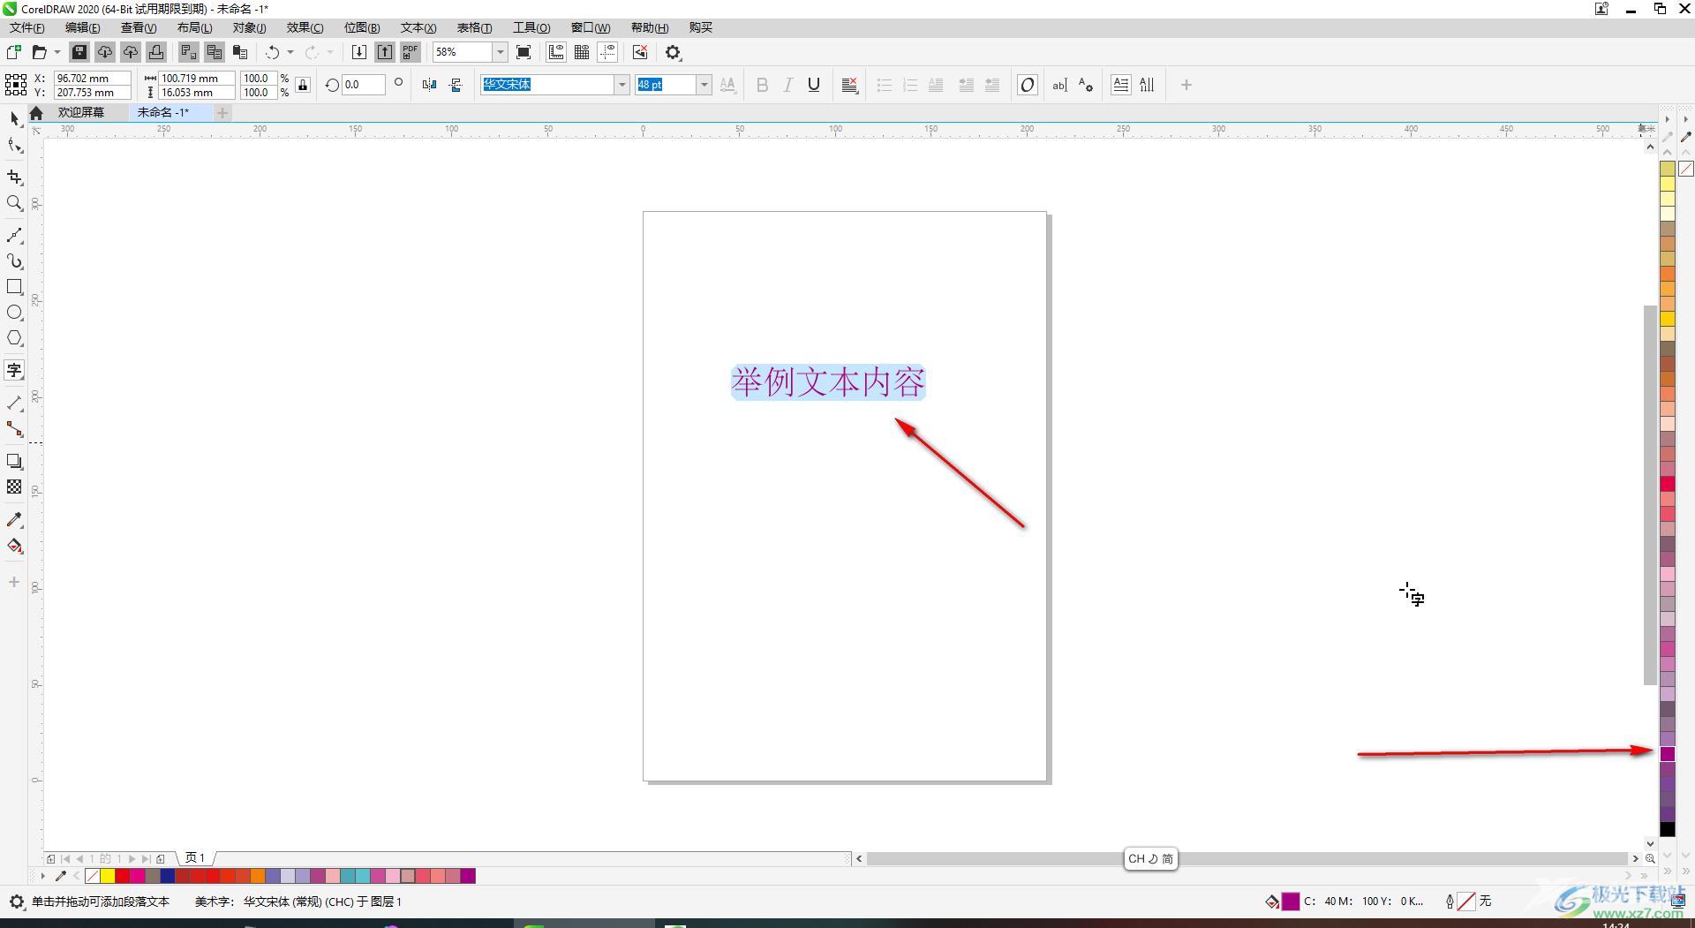This screenshot has width=1695, height=928.
Task: Expand the toolbox customize plus button
Action: [x=14, y=582]
